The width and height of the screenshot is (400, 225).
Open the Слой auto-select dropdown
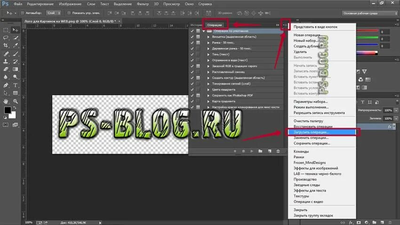54,13
